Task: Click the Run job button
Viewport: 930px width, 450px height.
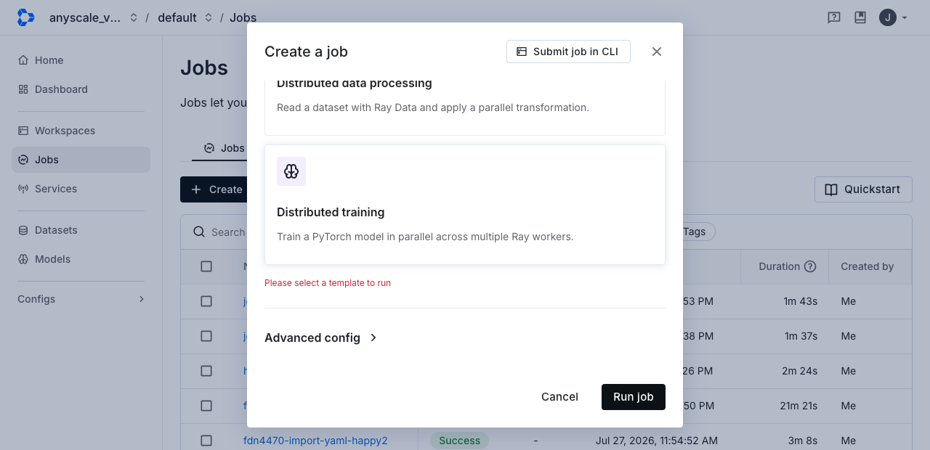Action: point(634,397)
